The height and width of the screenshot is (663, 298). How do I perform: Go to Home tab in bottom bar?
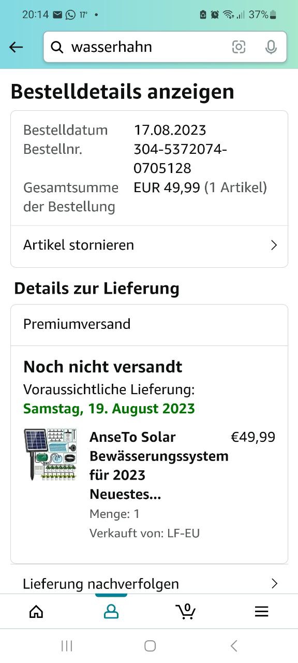tap(36, 612)
